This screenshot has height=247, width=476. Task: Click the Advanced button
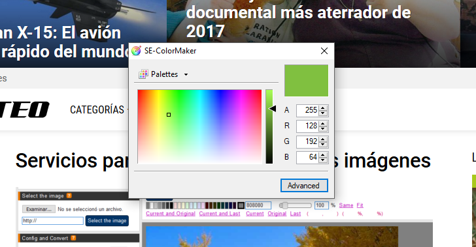(x=304, y=185)
